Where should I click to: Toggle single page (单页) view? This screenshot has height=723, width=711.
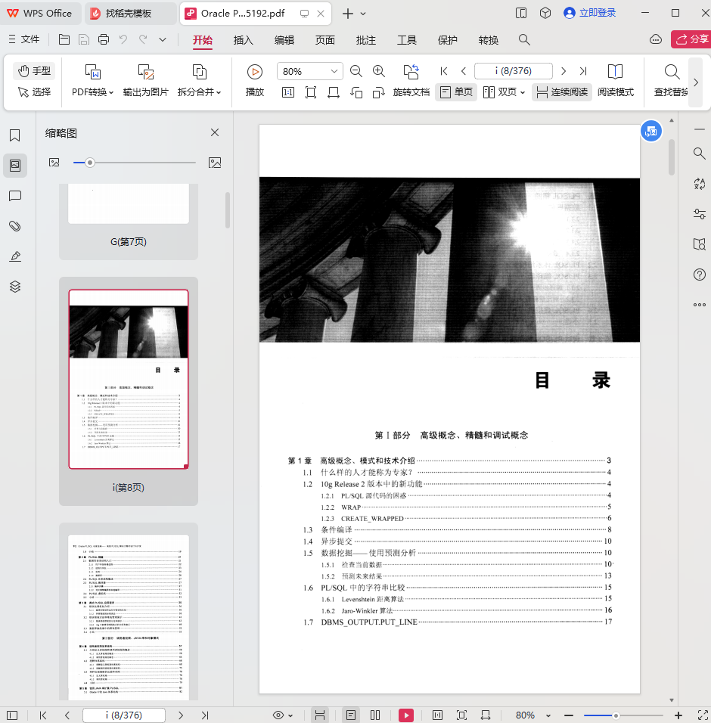click(x=455, y=92)
